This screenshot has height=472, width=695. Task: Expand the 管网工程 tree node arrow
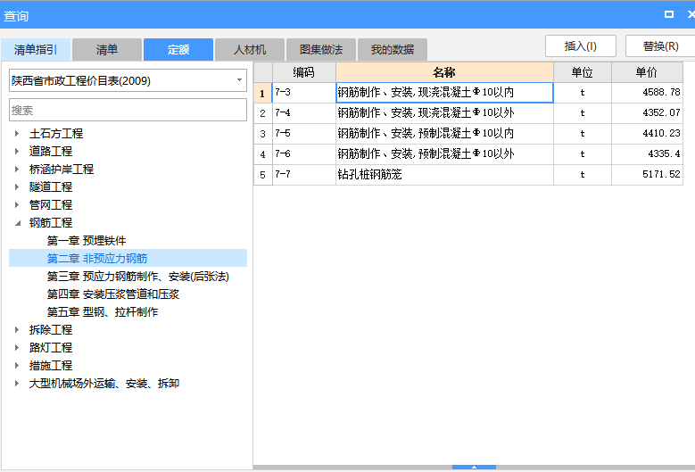pyautogui.click(x=17, y=204)
